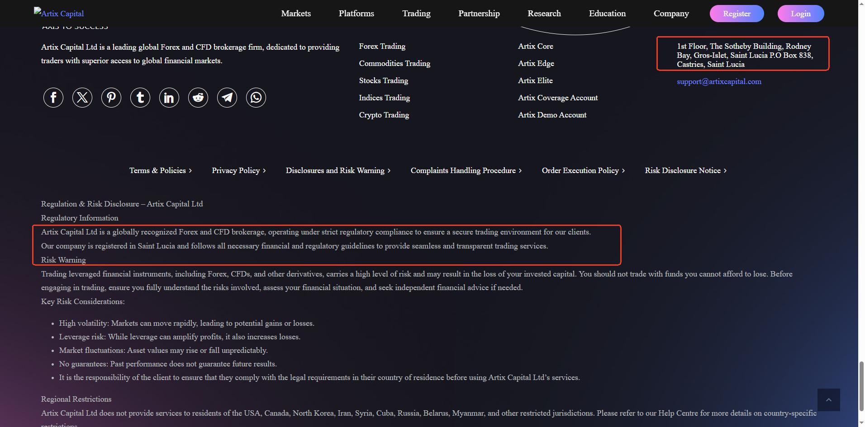Go to Forex Trading page

tap(382, 46)
